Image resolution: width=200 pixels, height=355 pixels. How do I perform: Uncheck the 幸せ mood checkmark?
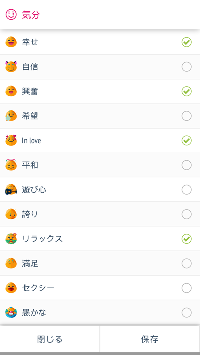pos(186,42)
